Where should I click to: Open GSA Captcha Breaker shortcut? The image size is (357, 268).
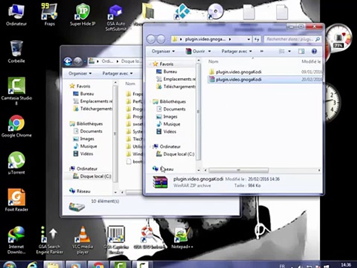(116, 240)
